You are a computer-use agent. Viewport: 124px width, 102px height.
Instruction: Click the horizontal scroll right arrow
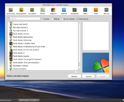tap(77, 72)
